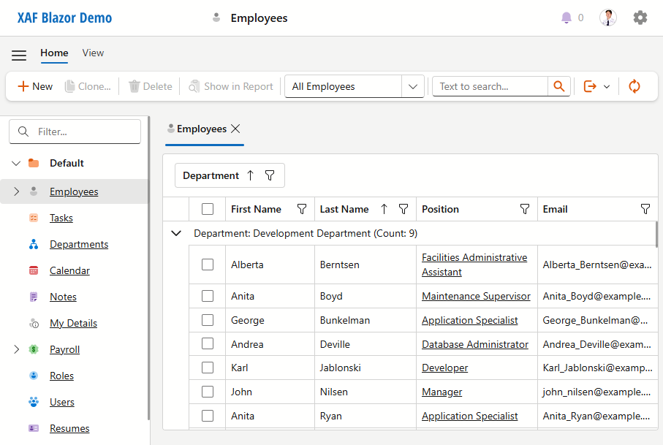663x445 pixels.
Task: Click the Notes icon in sidebar
Action: point(34,297)
